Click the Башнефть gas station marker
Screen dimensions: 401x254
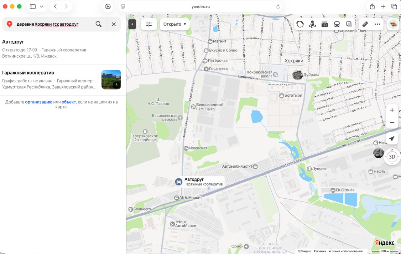coord(131,209)
